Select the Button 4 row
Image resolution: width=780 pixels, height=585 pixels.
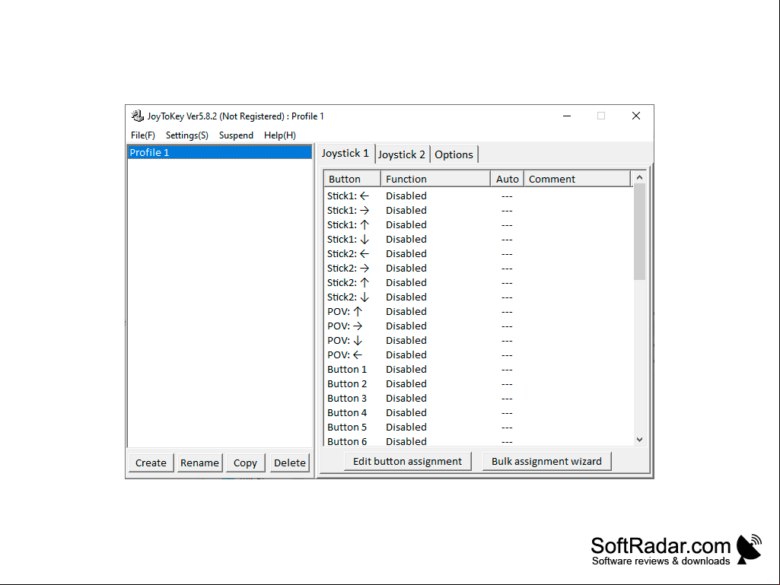coord(478,412)
